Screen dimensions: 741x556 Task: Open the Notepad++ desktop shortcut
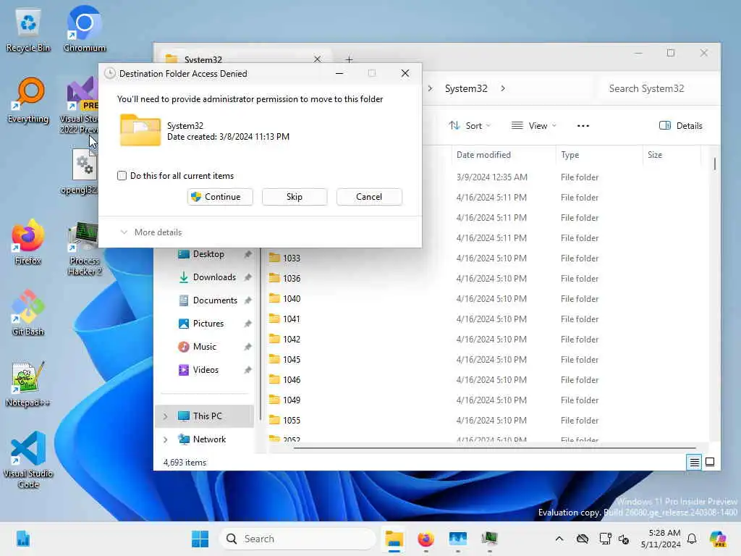pyautogui.click(x=28, y=384)
